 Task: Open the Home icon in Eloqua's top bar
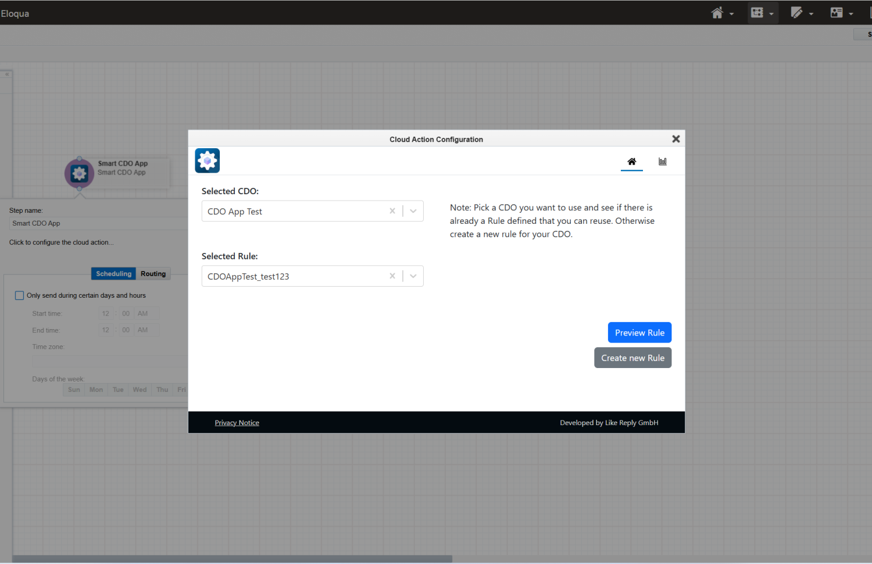[x=717, y=13]
